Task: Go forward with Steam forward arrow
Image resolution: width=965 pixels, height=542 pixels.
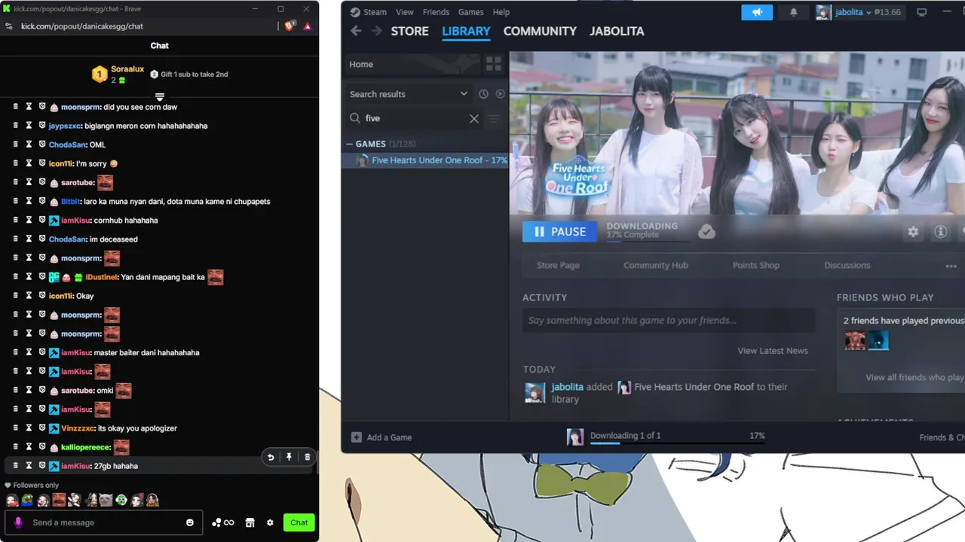Action: coord(376,31)
